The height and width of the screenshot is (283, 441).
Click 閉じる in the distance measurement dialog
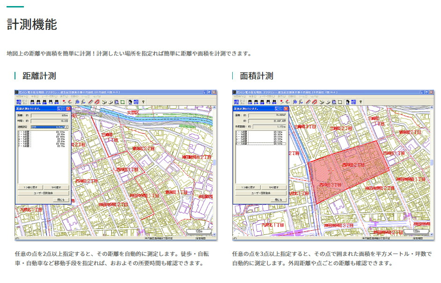(60, 200)
